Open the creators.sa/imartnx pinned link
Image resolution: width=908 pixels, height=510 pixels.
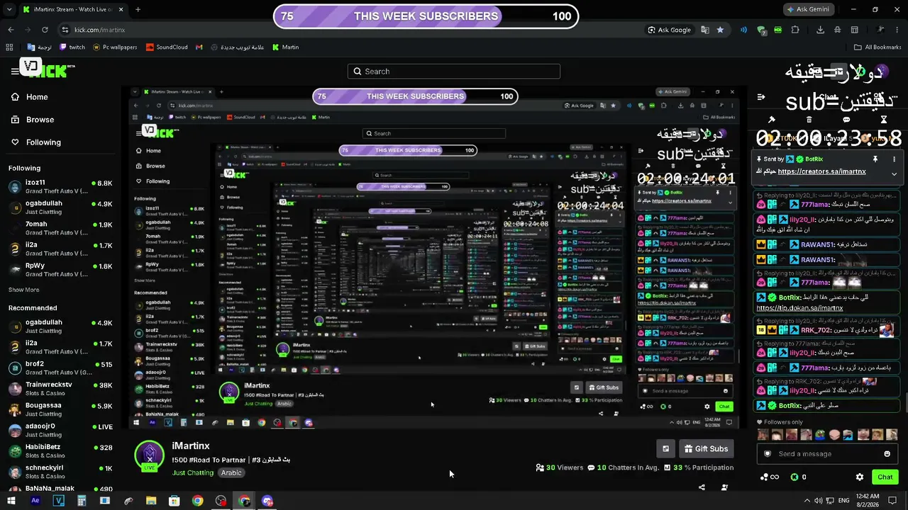(x=821, y=171)
